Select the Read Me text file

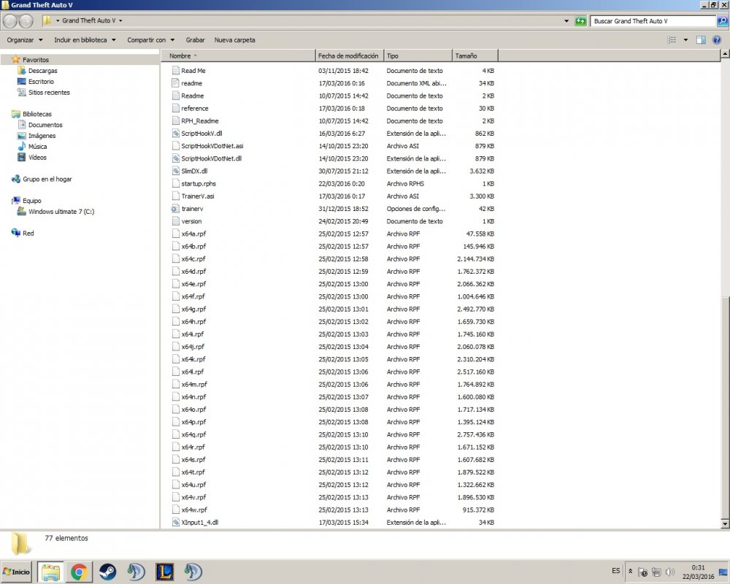(193, 71)
